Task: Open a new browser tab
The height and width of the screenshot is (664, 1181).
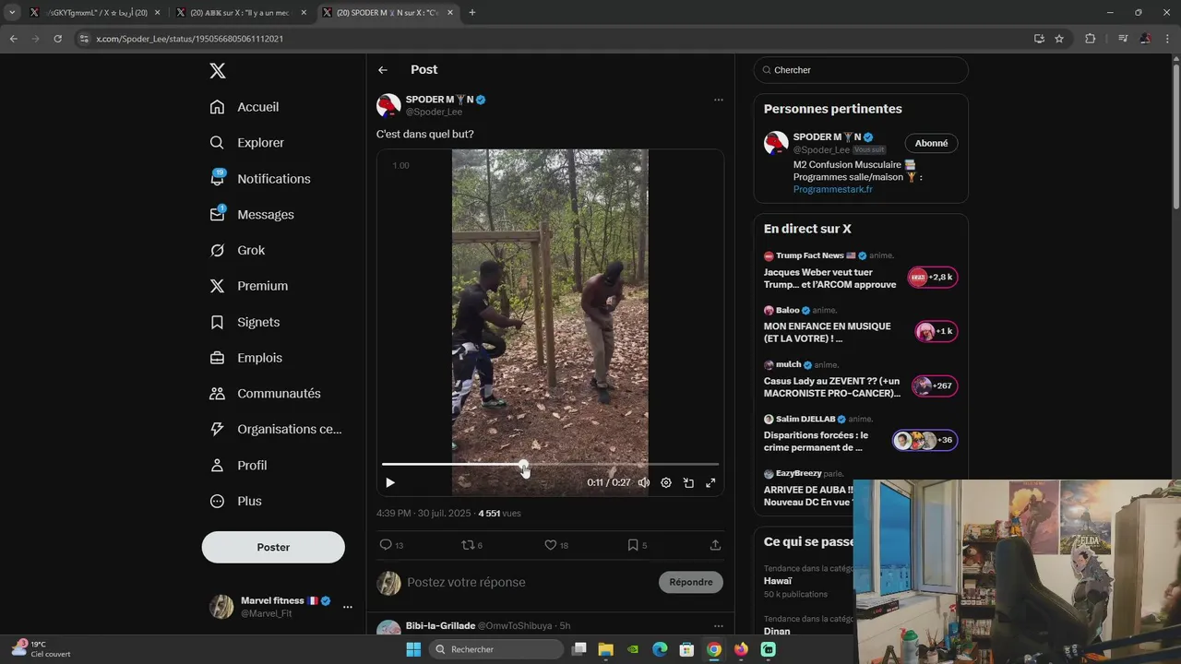Action: [x=472, y=13]
